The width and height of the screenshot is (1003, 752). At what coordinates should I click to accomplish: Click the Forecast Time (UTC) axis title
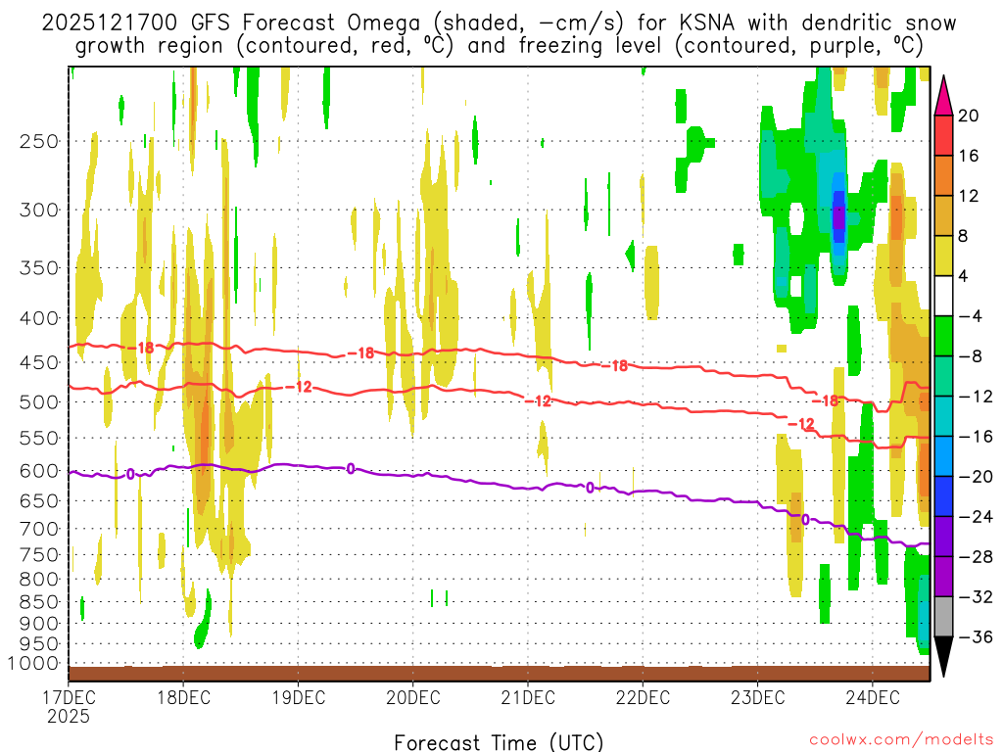(499, 741)
